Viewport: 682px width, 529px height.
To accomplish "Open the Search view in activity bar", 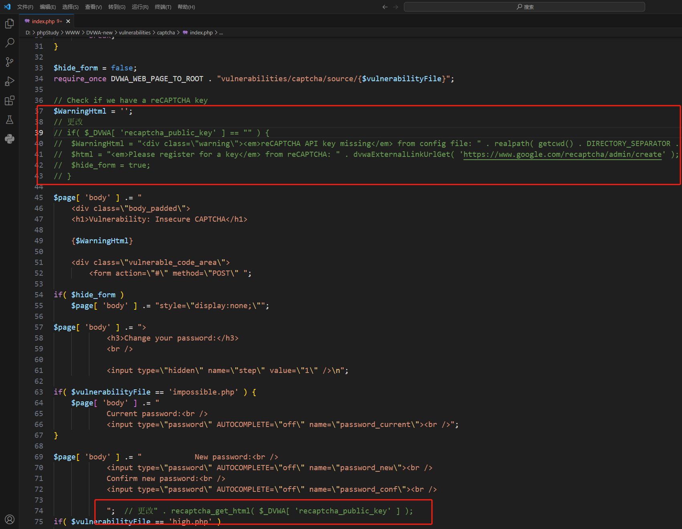I will (x=10, y=43).
